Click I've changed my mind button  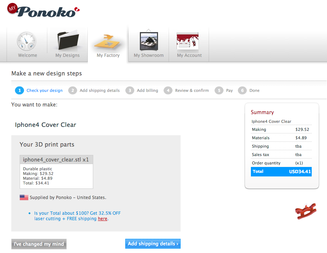click(x=39, y=244)
